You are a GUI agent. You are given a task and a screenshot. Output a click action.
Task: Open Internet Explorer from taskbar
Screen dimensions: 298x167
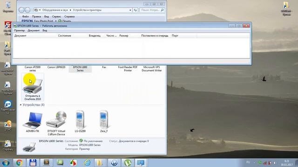(87, 163)
